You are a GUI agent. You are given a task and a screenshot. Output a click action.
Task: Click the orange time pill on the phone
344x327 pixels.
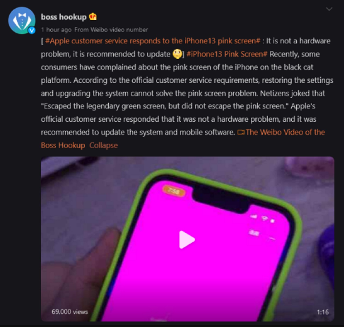pos(174,191)
